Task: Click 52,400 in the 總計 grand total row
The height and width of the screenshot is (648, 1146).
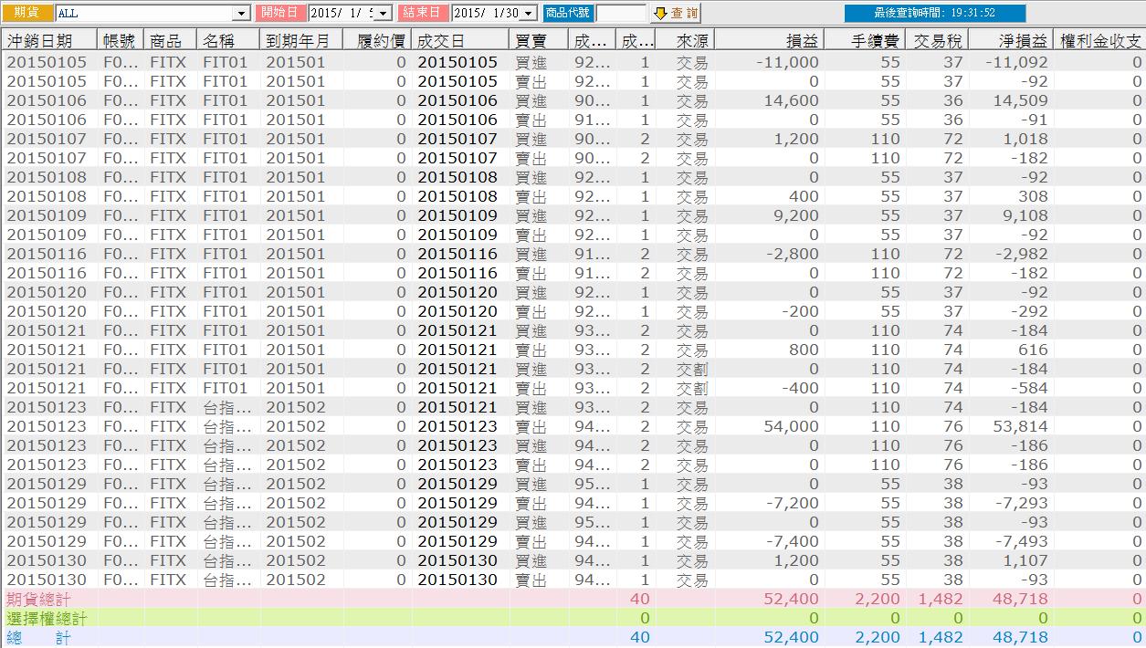Action: pyautogui.click(x=791, y=637)
